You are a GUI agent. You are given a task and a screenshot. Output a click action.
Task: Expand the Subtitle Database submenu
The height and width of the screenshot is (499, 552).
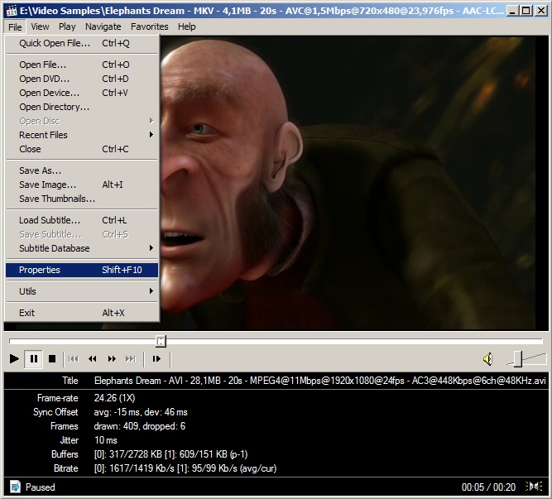(82, 248)
